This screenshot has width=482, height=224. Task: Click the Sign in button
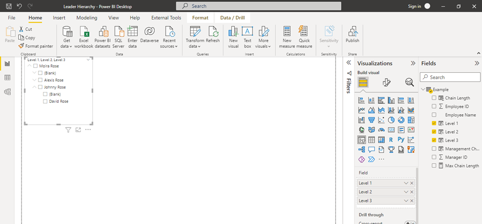tap(415, 6)
